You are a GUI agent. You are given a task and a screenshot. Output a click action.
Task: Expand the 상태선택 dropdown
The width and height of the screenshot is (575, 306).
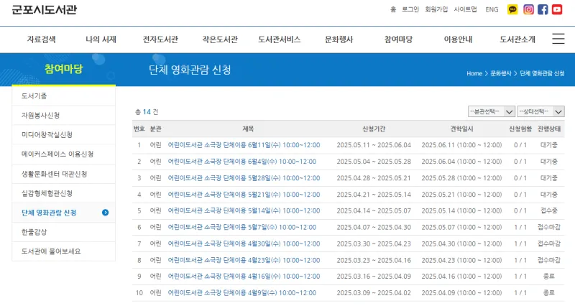(540, 111)
